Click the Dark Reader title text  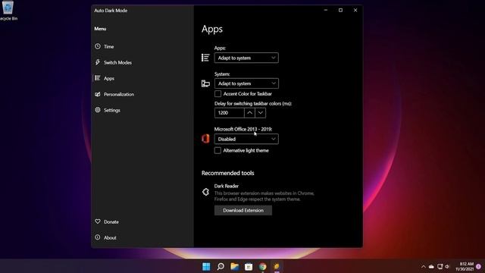(x=227, y=186)
